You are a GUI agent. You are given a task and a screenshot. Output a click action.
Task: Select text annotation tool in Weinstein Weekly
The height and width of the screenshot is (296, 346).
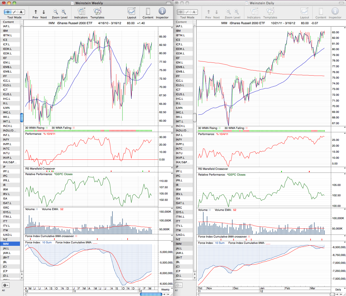21,12
